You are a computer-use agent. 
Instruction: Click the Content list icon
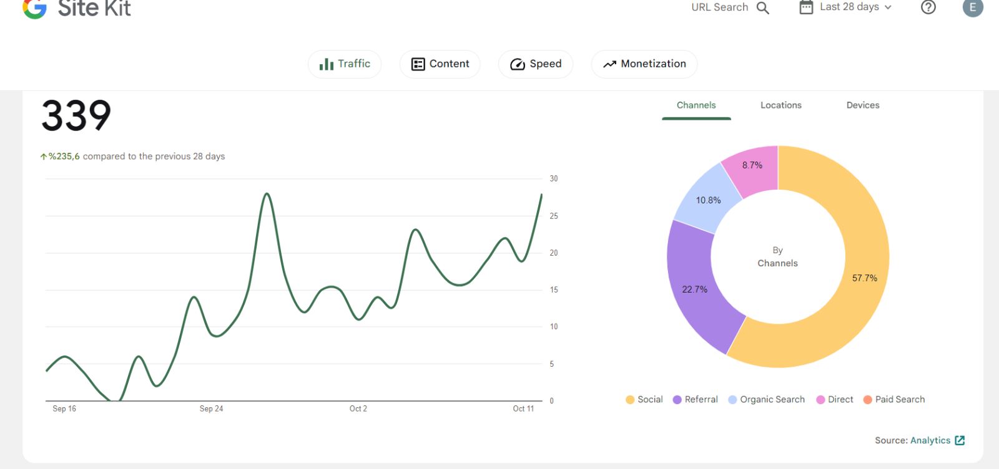tap(418, 64)
